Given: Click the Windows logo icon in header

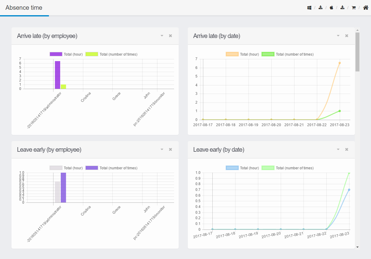Looking at the screenshot, I should click(309, 8).
